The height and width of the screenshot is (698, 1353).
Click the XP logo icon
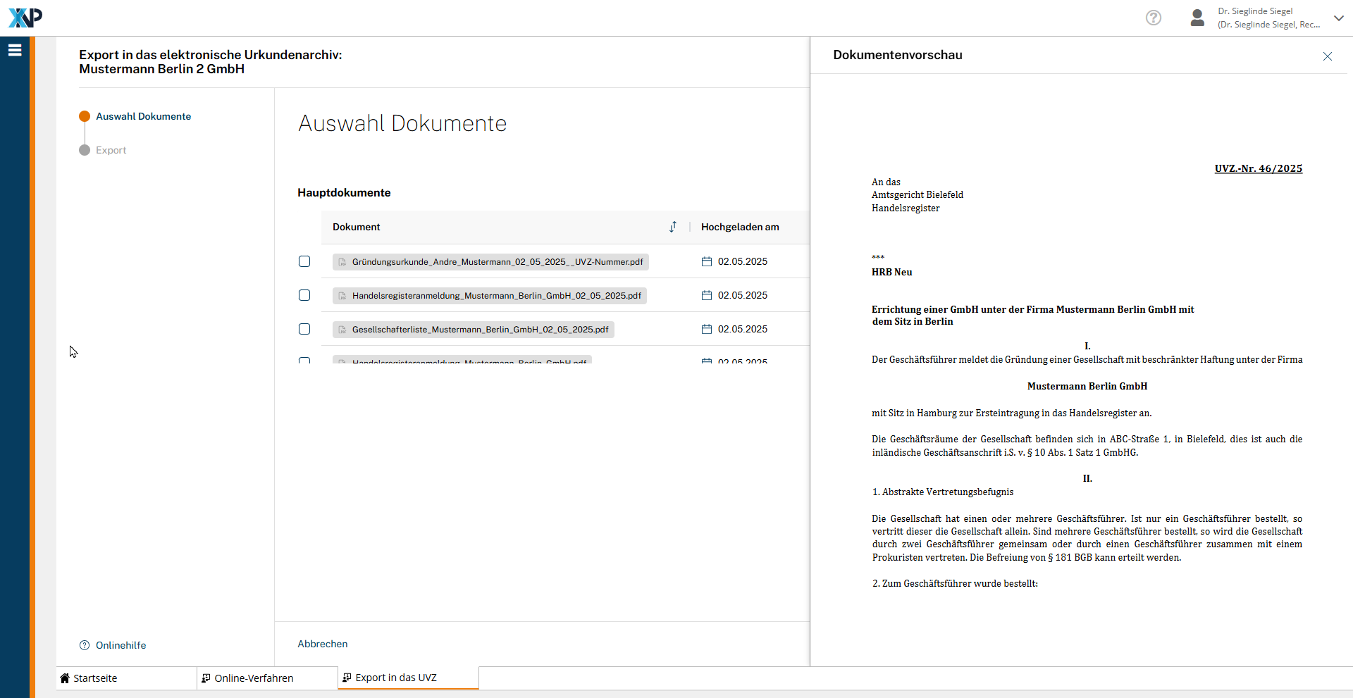25,18
